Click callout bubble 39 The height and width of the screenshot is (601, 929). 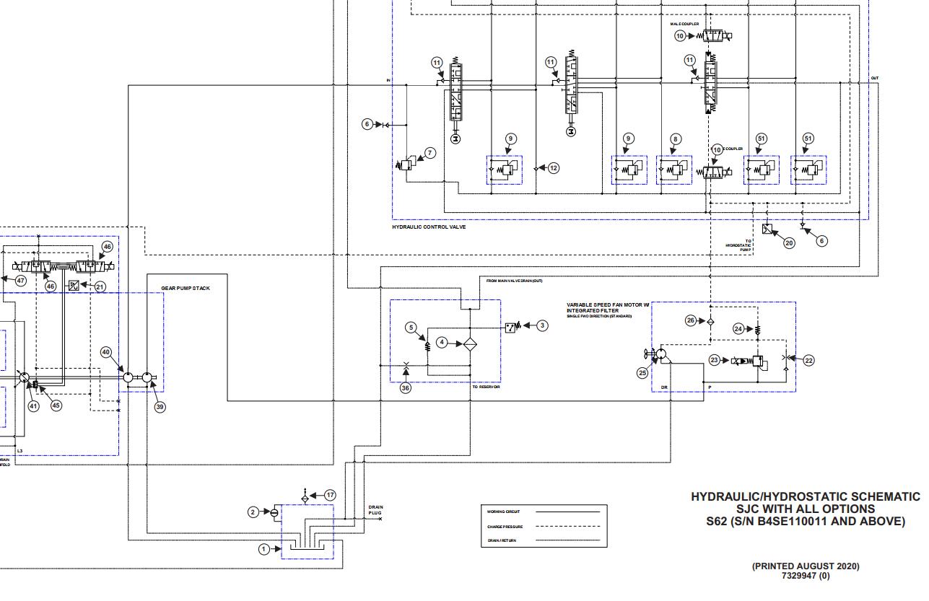[x=160, y=407]
